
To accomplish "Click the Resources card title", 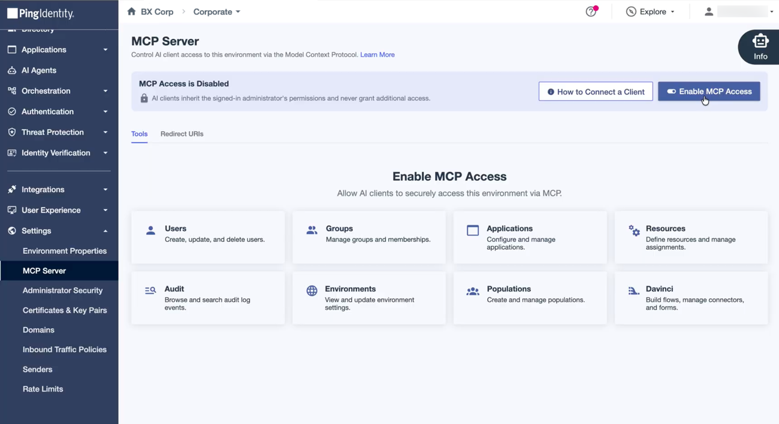I will 666,229.
